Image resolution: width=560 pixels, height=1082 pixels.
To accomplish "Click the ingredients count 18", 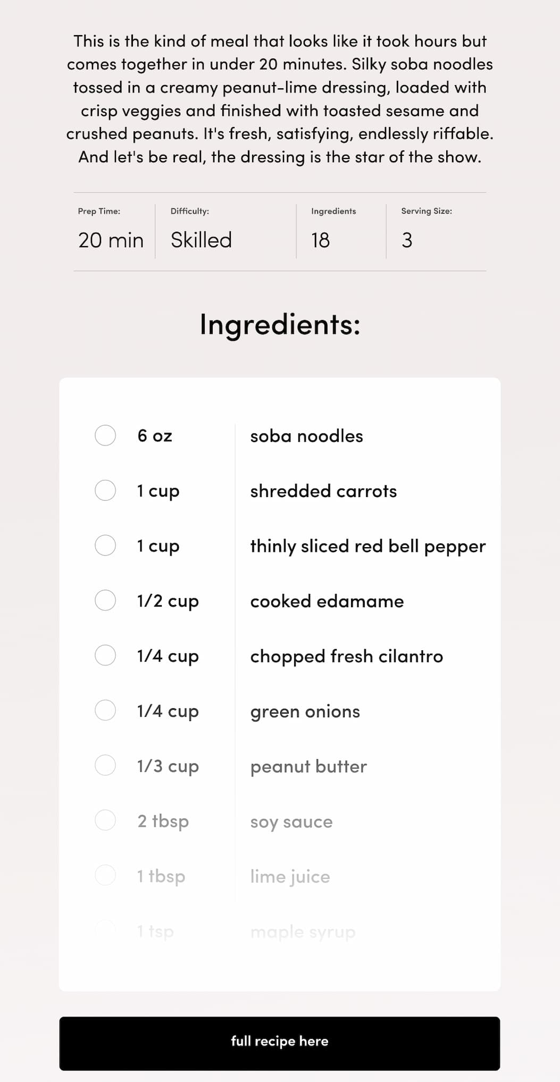I will (320, 240).
